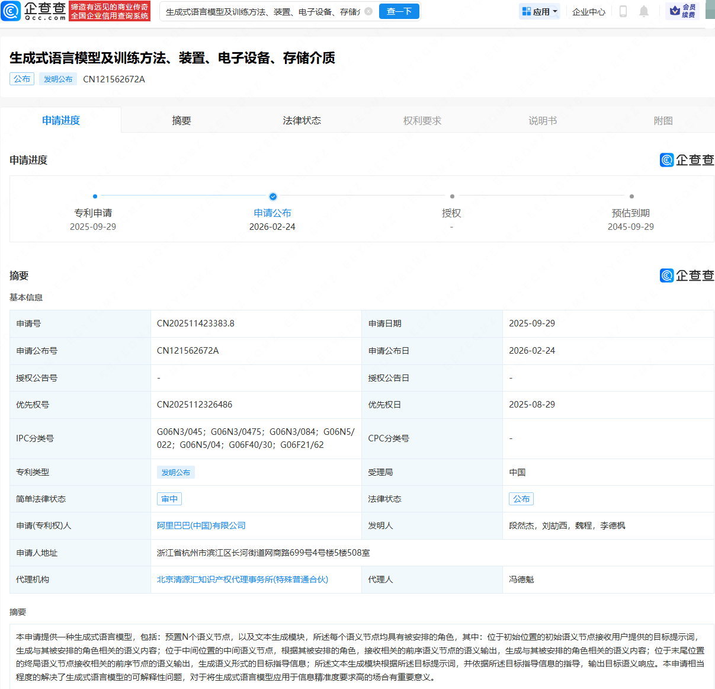This screenshot has height=689, width=715.
Task: Click the 申请公布 timeline node dated 2026-02-24
Action: [272, 196]
